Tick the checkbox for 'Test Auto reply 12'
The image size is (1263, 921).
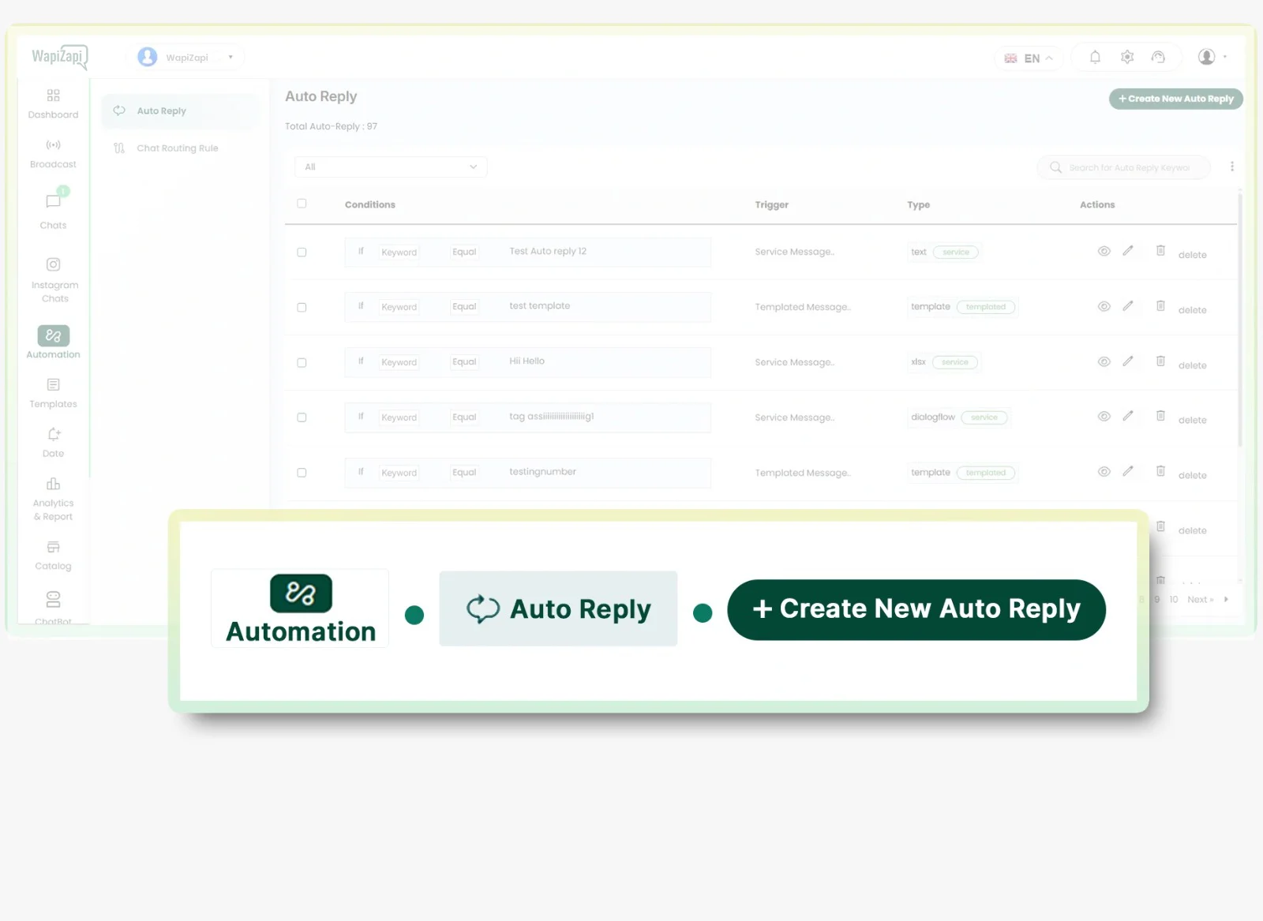click(302, 252)
